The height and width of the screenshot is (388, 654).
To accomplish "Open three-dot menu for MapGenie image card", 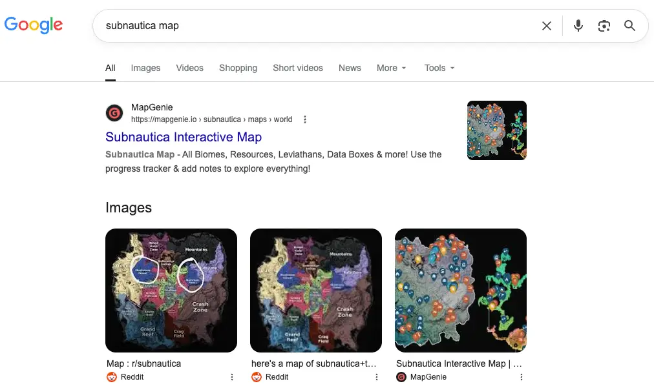I will click(x=522, y=377).
